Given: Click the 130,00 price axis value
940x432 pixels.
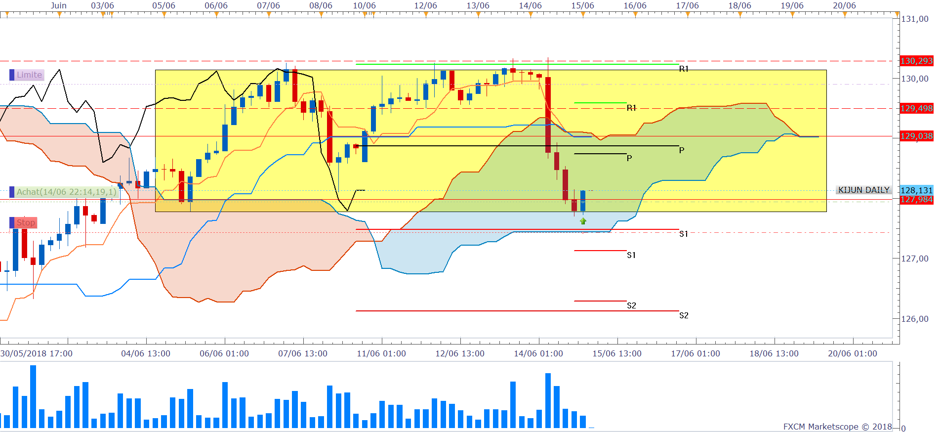Looking at the screenshot, I should [915, 79].
